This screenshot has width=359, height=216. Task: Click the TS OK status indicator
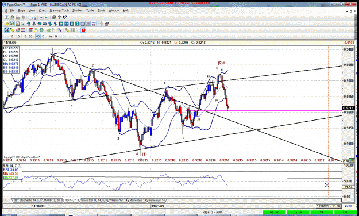(298, 212)
